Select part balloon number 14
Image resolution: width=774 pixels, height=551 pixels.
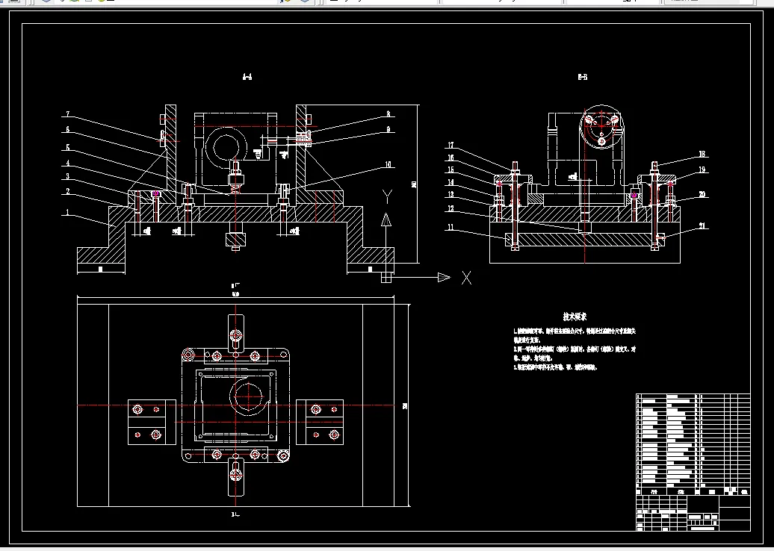(451, 182)
